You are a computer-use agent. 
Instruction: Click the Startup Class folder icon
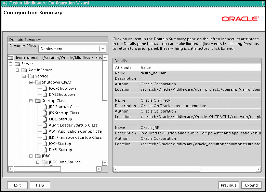click(x=38, y=101)
